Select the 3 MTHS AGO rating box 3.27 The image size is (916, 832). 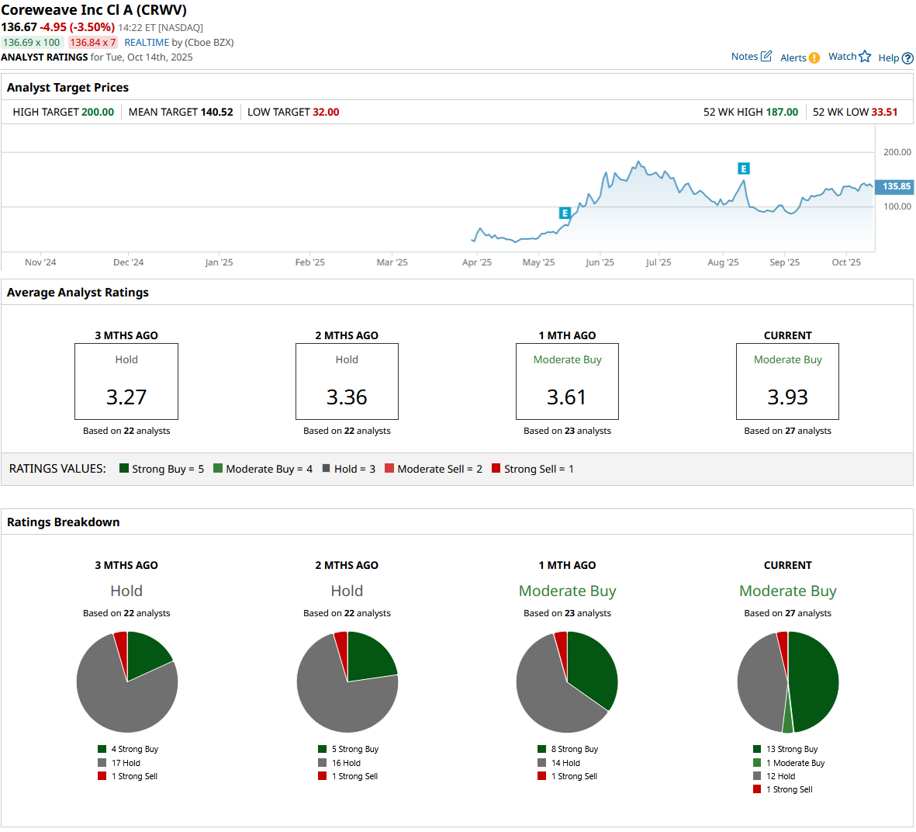pos(126,382)
